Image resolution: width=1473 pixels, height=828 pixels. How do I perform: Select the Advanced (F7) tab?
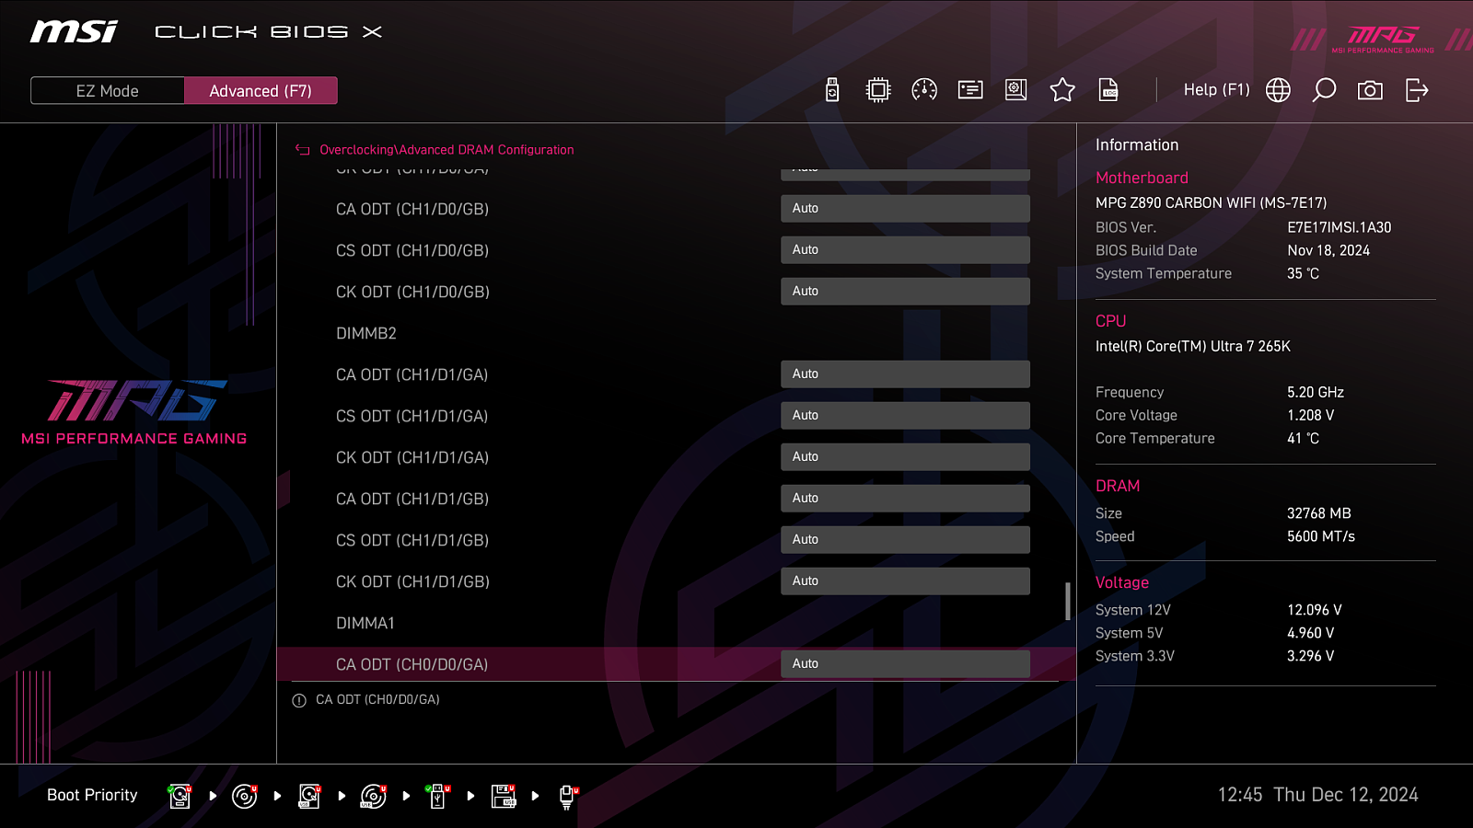click(x=261, y=91)
